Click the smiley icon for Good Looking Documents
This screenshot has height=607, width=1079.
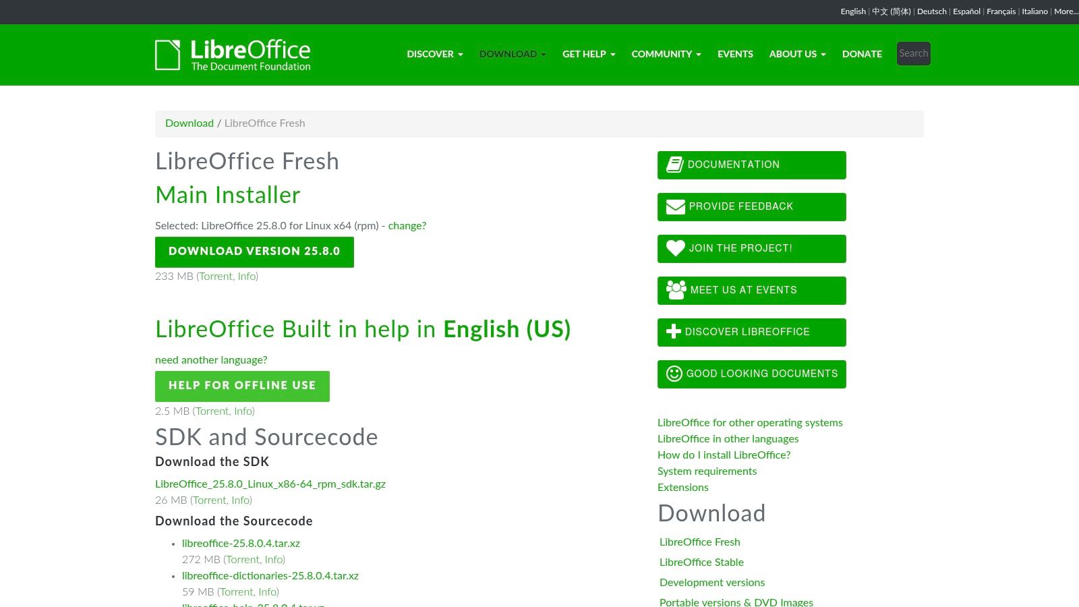pos(674,374)
